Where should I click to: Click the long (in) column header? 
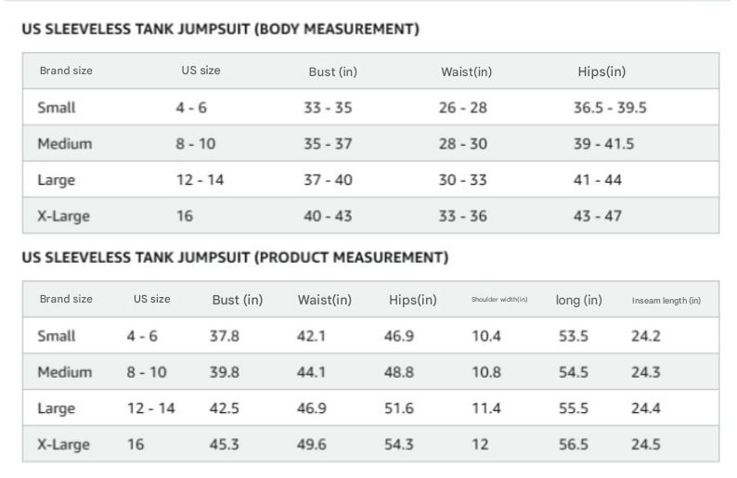[578, 300]
